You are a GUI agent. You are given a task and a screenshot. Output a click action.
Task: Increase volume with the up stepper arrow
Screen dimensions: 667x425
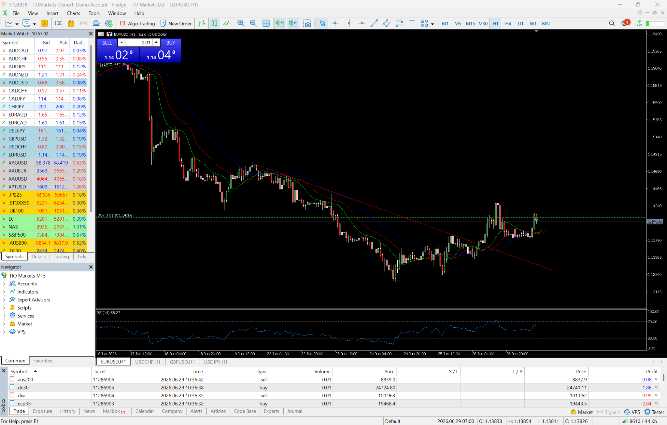click(x=156, y=42)
